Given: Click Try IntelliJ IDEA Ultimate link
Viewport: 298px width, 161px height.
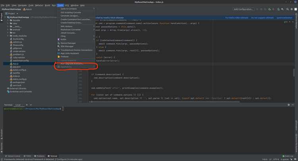Looking at the screenshot, I should pyautogui.click(x=237, y=17).
